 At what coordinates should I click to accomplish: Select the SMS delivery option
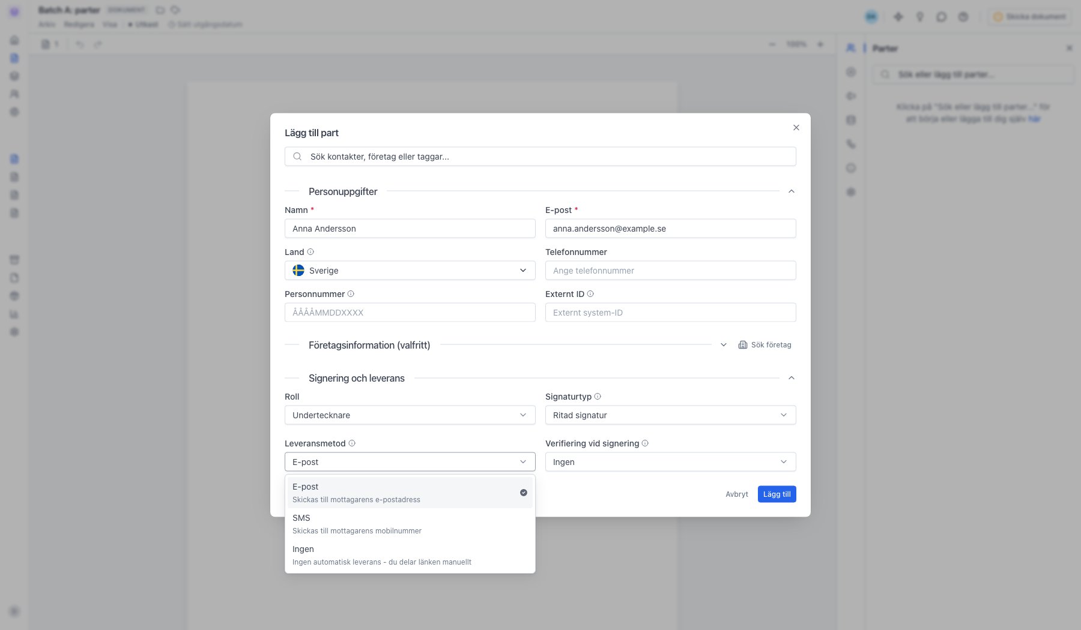point(410,524)
